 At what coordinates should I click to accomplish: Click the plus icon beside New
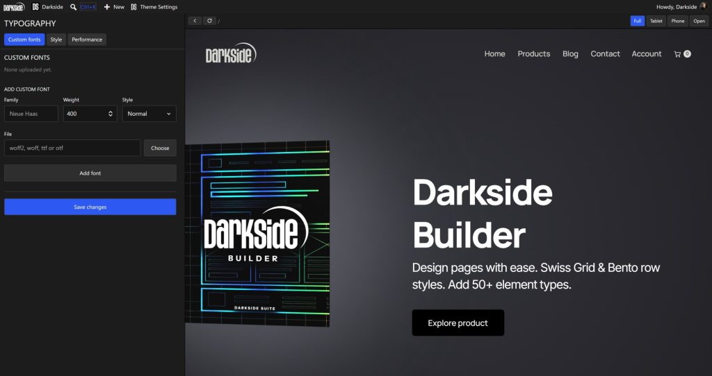pos(106,7)
